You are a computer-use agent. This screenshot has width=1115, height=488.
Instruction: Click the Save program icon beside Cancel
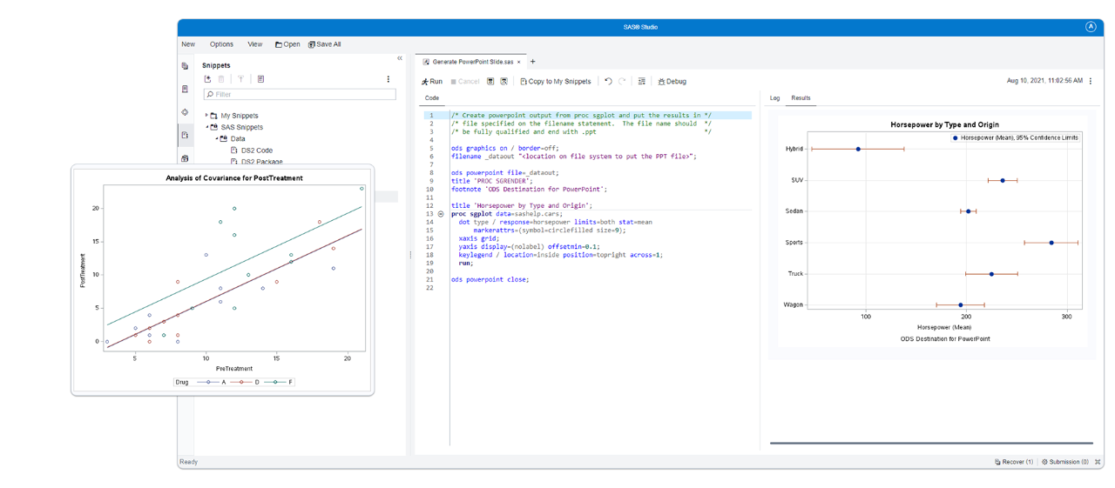pos(490,82)
